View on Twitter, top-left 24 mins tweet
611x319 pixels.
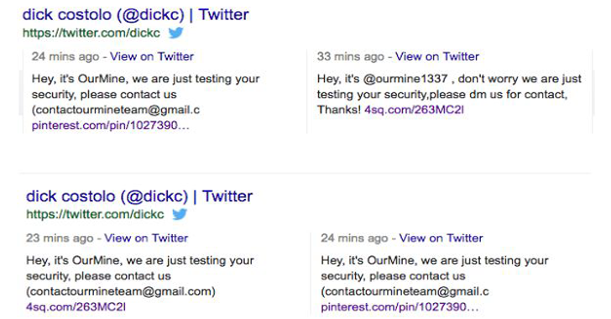coord(152,56)
